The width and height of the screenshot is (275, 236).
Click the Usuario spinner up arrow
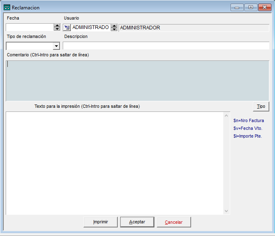[x=114, y=26]
